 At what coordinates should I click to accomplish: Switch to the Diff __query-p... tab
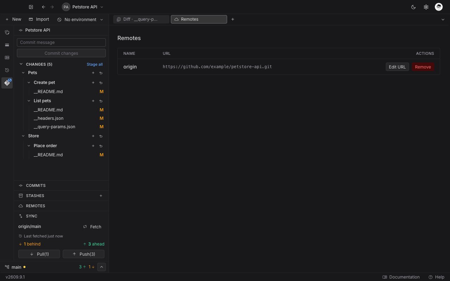point(141,19)
